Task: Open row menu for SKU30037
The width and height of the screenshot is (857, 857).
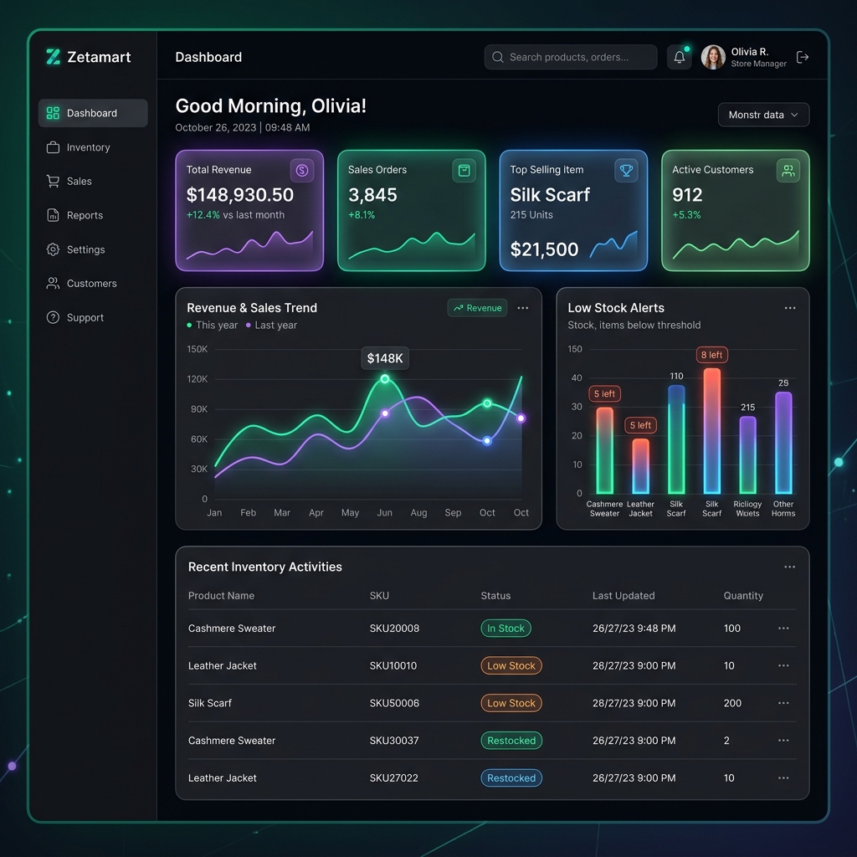Action: click(783, 741)
